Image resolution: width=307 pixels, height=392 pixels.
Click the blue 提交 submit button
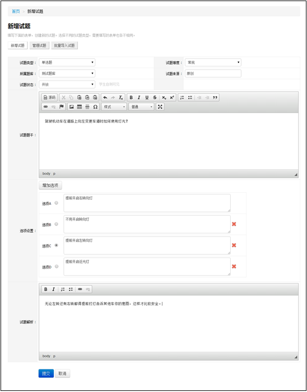(46, 373)
